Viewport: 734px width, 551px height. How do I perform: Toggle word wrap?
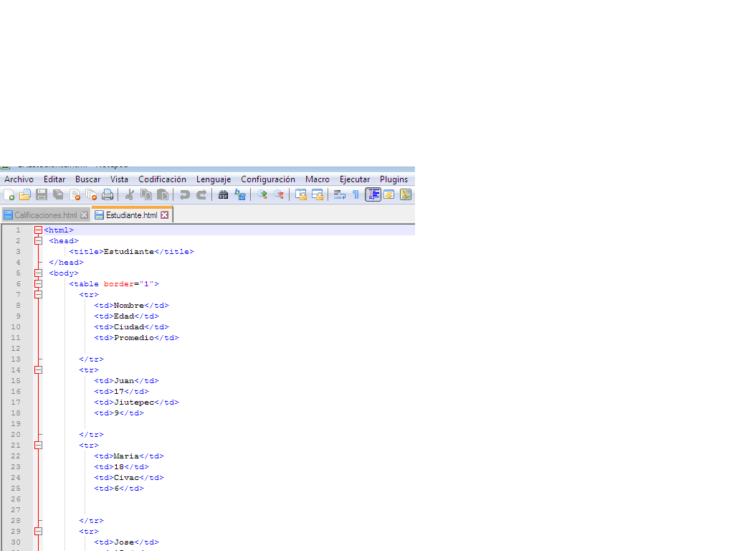click(338, 194)
